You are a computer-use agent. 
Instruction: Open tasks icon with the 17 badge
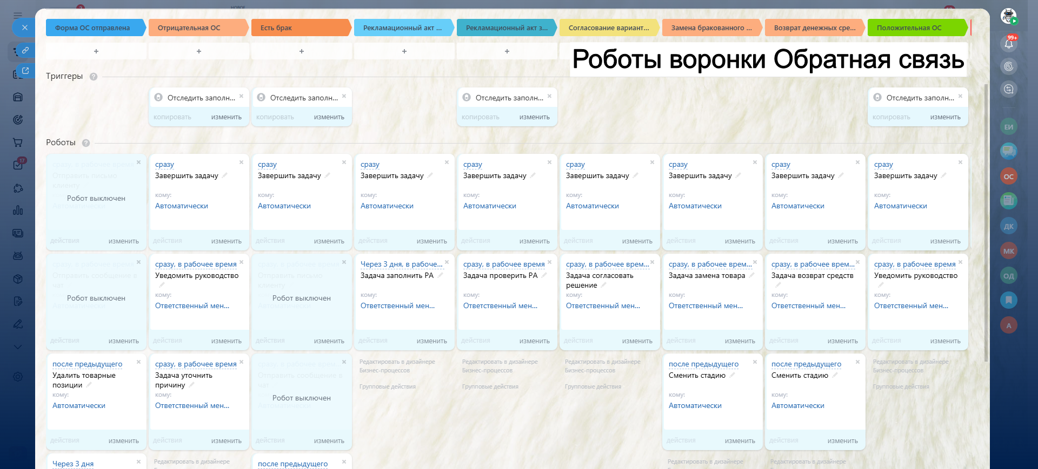tap(18, 165)
